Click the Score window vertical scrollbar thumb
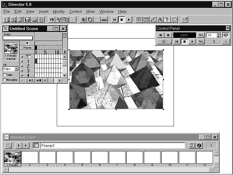The height and width of the screenshot is (175, 233). point(65,63)
